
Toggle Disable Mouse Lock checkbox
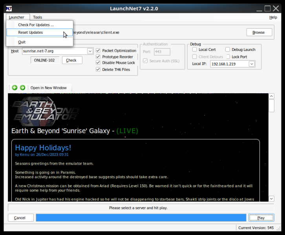pyautogui.click(x=98, y=63)
